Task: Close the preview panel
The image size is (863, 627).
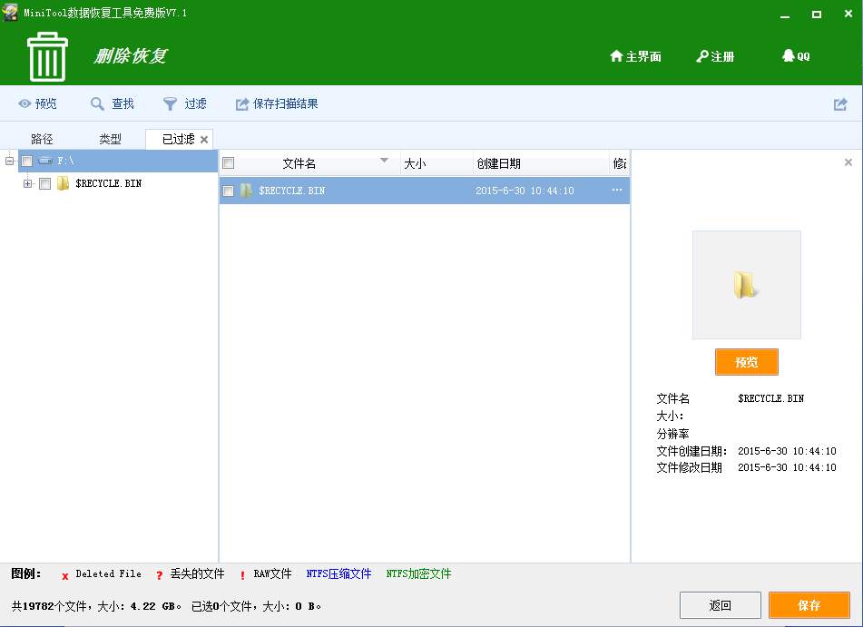Action: click(x=848, y=162)
